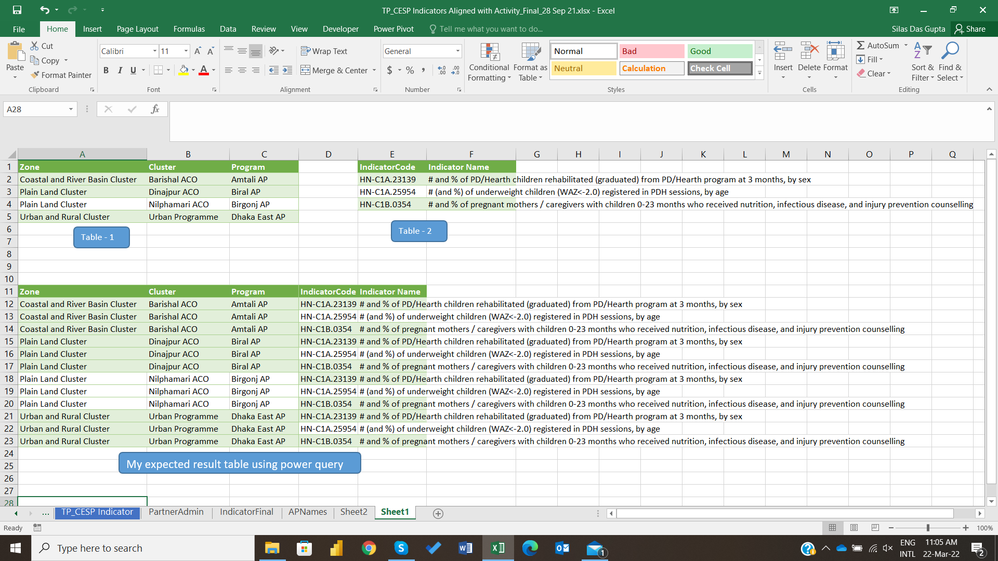998x561 pixels.
Task: Select column header F
Action: pos(471,154)
